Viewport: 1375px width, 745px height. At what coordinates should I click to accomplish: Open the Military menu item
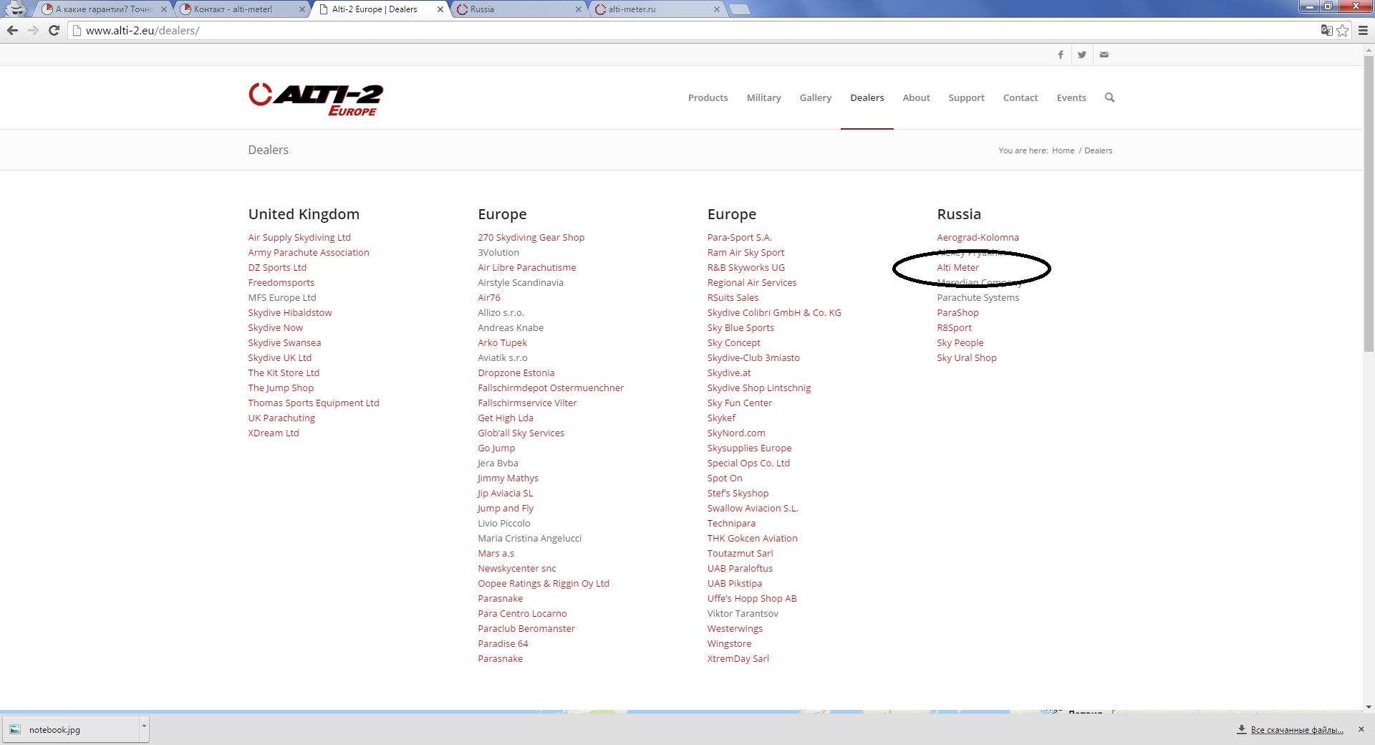763,97
